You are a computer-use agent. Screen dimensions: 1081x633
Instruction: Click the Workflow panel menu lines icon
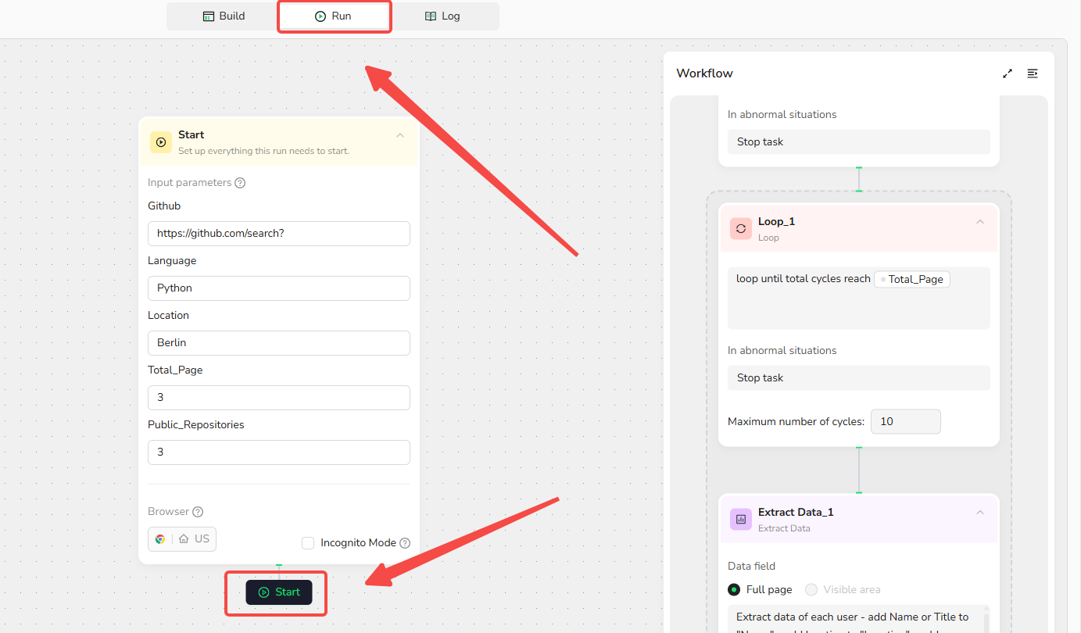click(x=1033, y=73)
